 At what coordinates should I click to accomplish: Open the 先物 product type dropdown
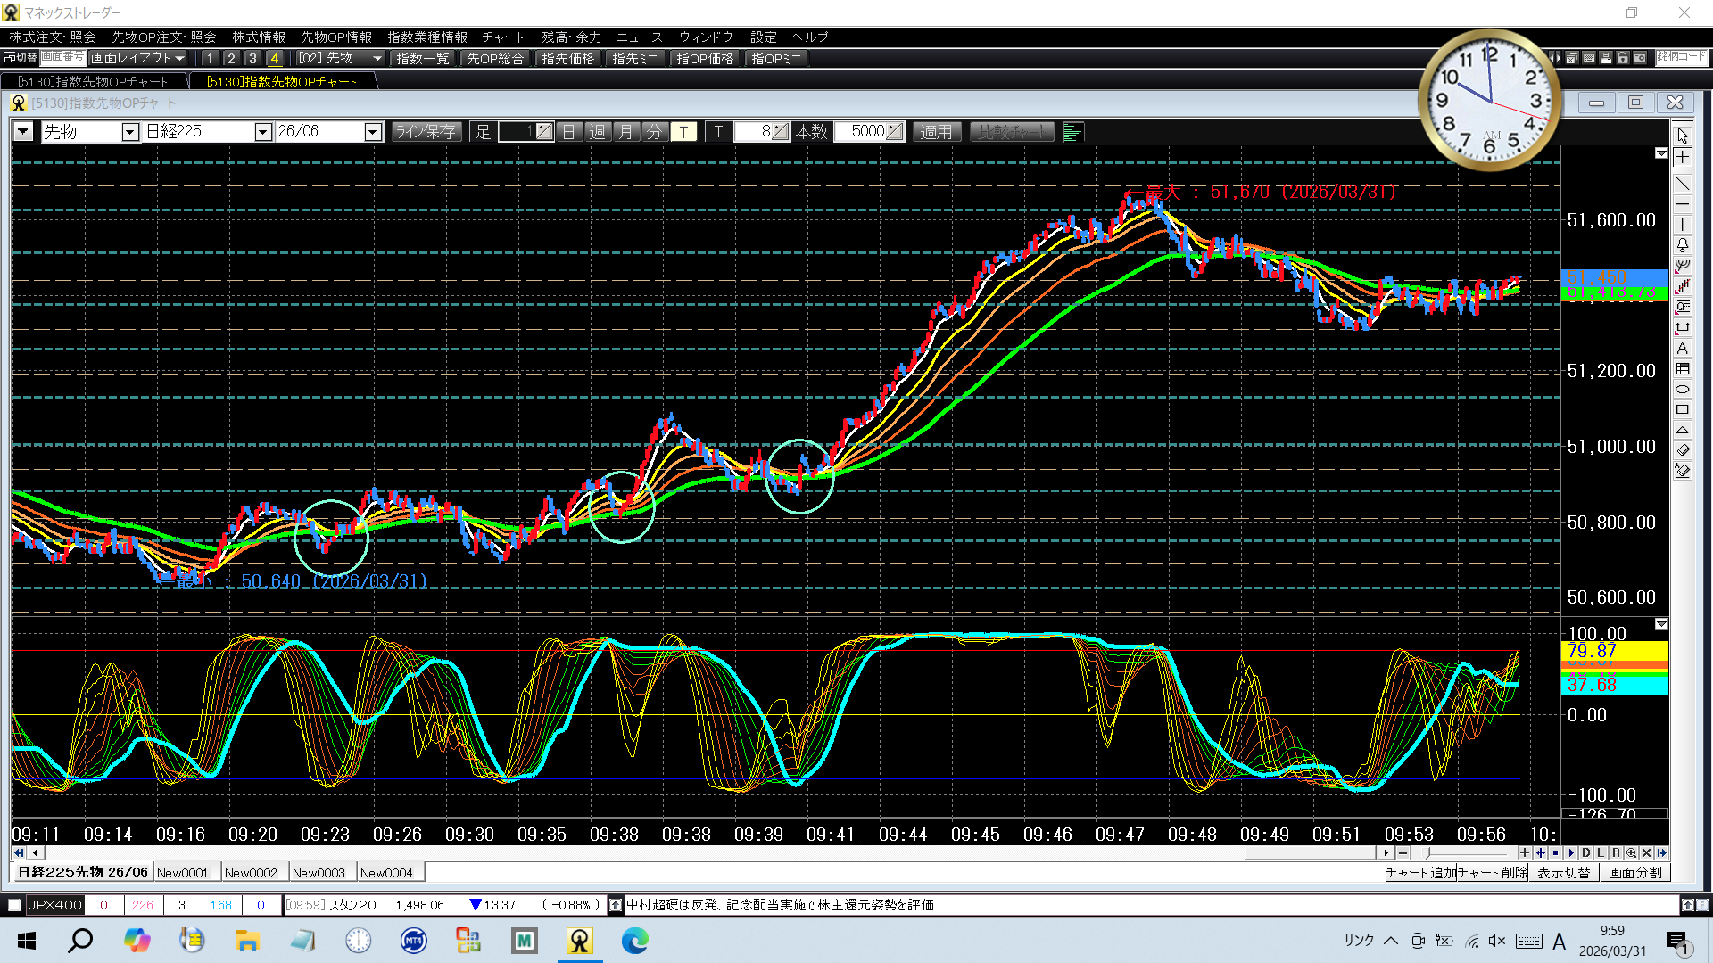130,132
